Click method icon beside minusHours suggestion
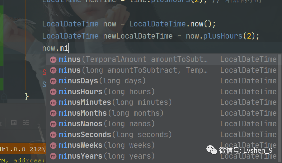The width and height of the screenshot is (282, 163). (53, 92)
